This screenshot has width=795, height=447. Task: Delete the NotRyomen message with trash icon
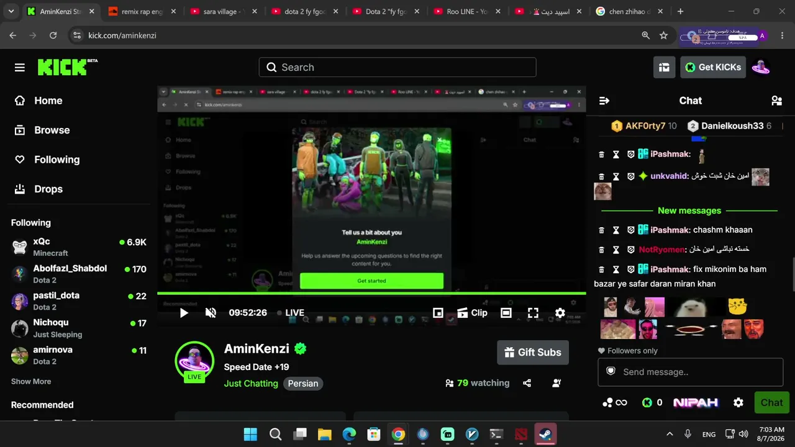(x=601, y=250)
